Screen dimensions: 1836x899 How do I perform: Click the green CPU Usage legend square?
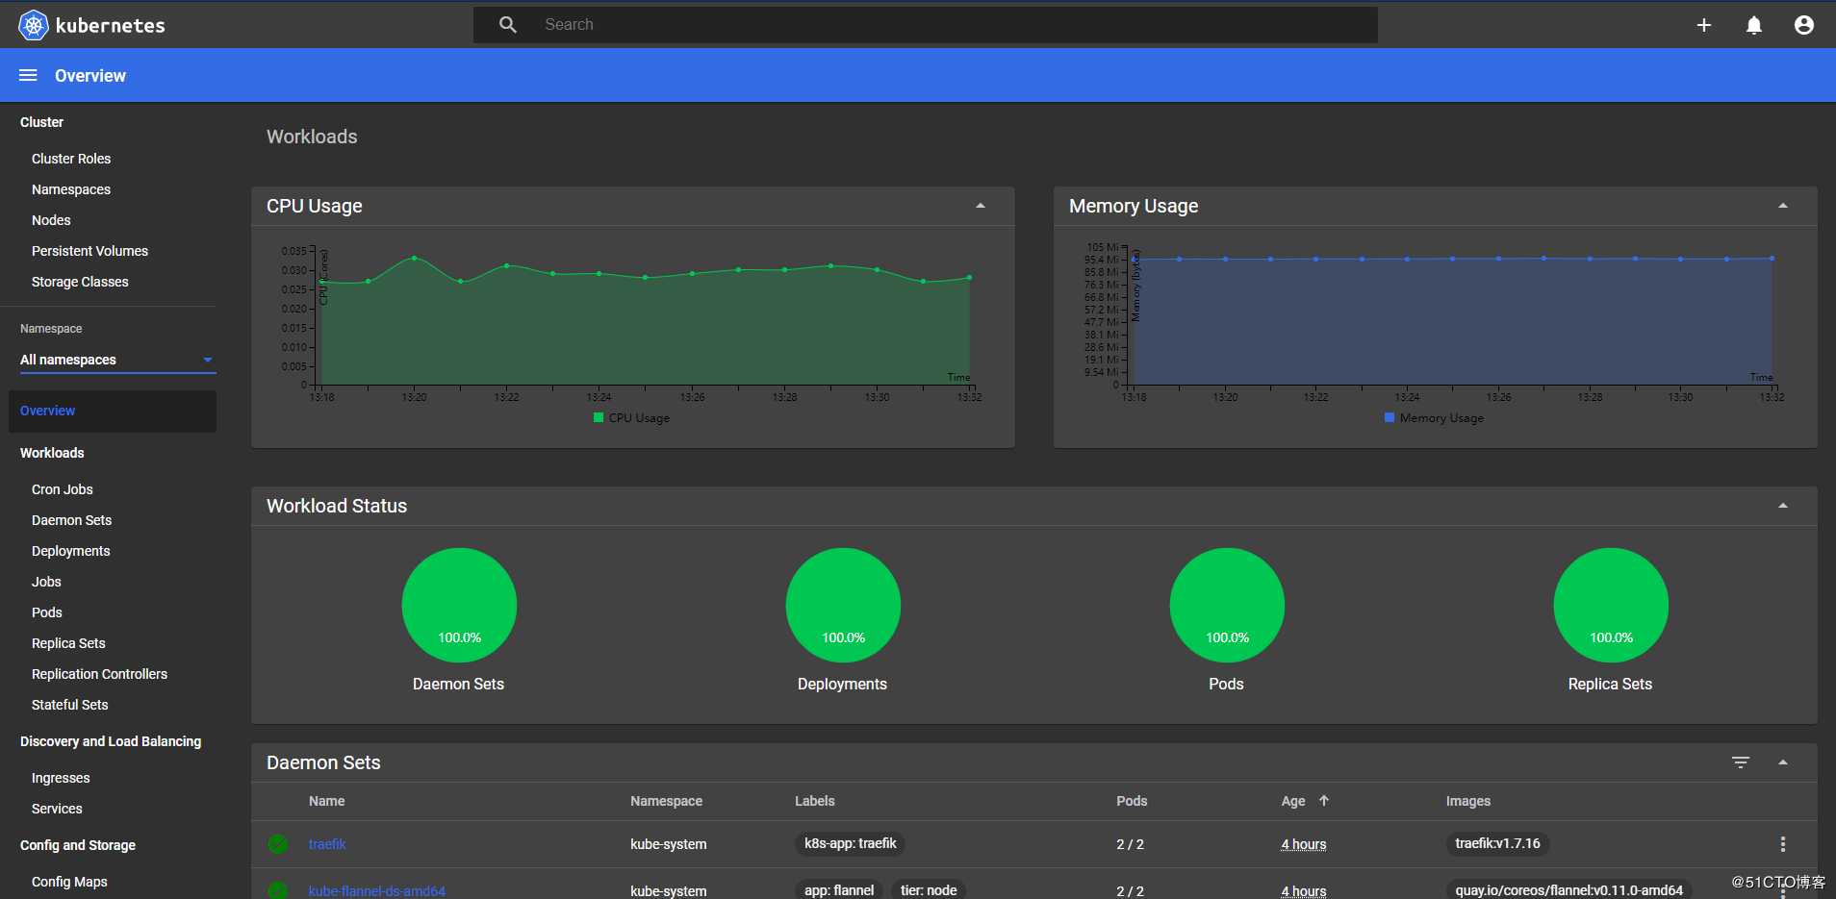click(x=599, y=417)
